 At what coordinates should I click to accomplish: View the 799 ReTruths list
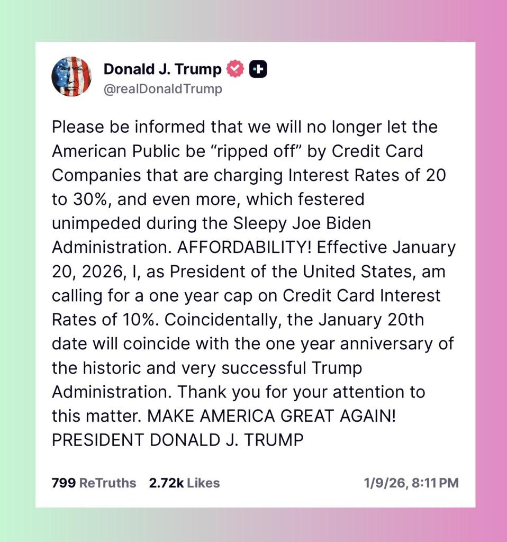94,483
